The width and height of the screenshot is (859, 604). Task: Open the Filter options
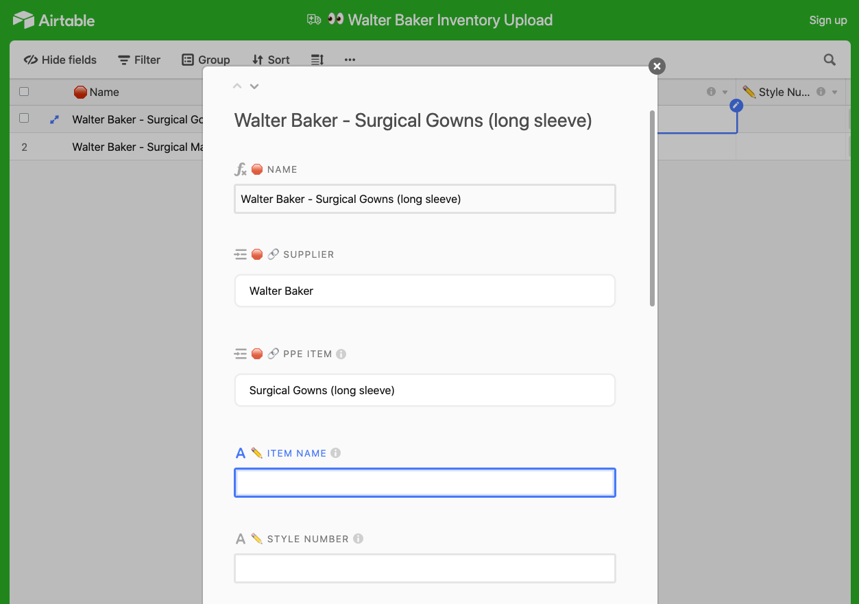click(x=139, y=60)
